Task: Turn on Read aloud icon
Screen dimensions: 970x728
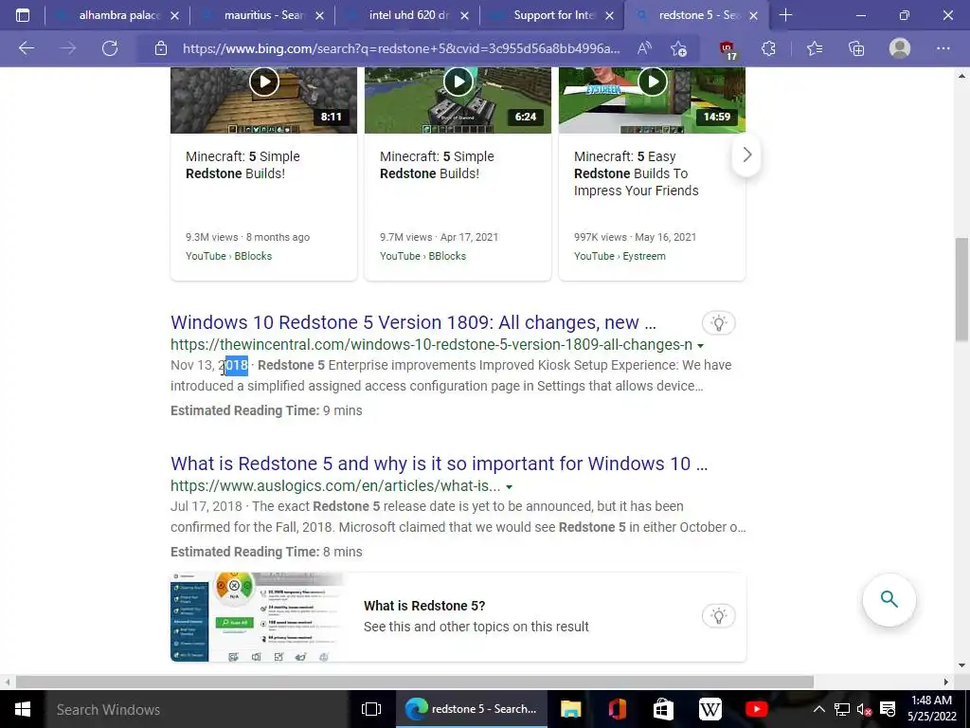Action: [x=644, y=48]
